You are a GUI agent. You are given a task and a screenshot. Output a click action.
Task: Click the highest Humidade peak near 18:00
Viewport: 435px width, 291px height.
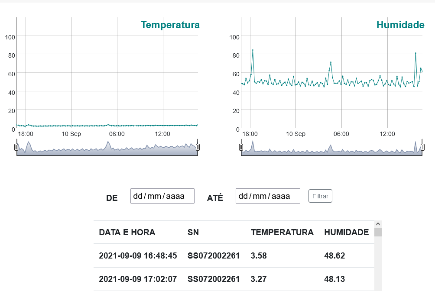(253, 50)
